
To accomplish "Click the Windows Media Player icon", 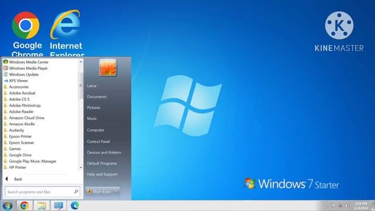I will tap(6, 68).
